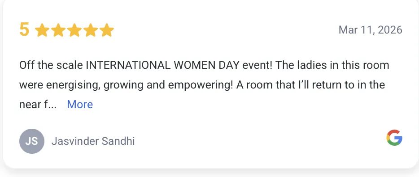Click the Google logo icon

point(394,138)
